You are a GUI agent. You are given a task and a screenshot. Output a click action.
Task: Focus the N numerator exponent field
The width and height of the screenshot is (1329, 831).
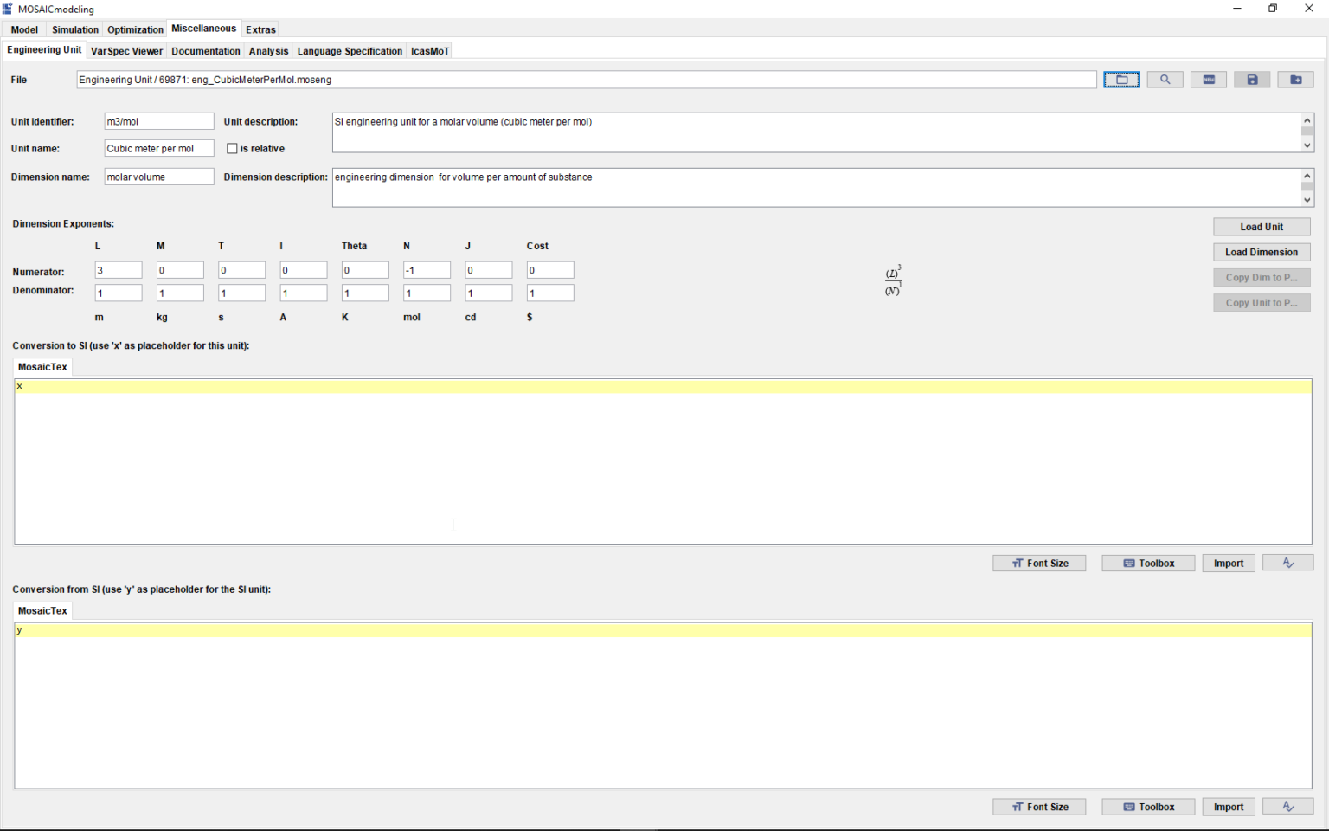coord(427,271)
